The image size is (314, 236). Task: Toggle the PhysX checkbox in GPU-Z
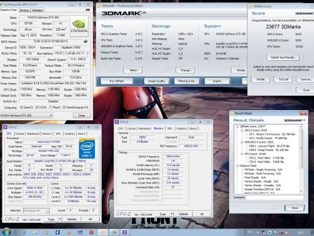[x=50, y=108]
